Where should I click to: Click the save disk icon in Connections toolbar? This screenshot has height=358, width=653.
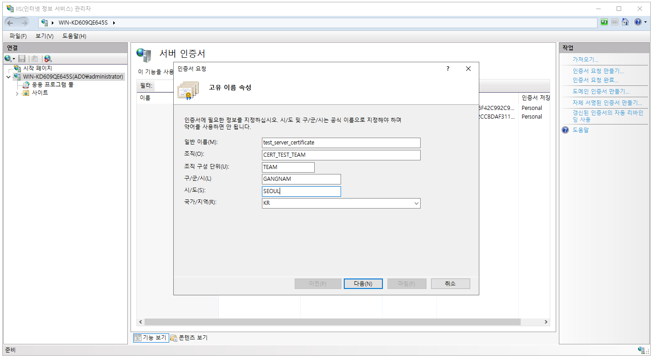(x=22, y=59)
